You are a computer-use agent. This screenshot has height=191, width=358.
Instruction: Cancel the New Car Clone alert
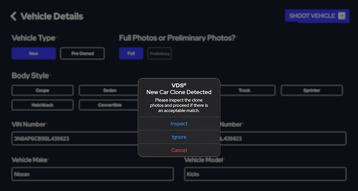179,150
